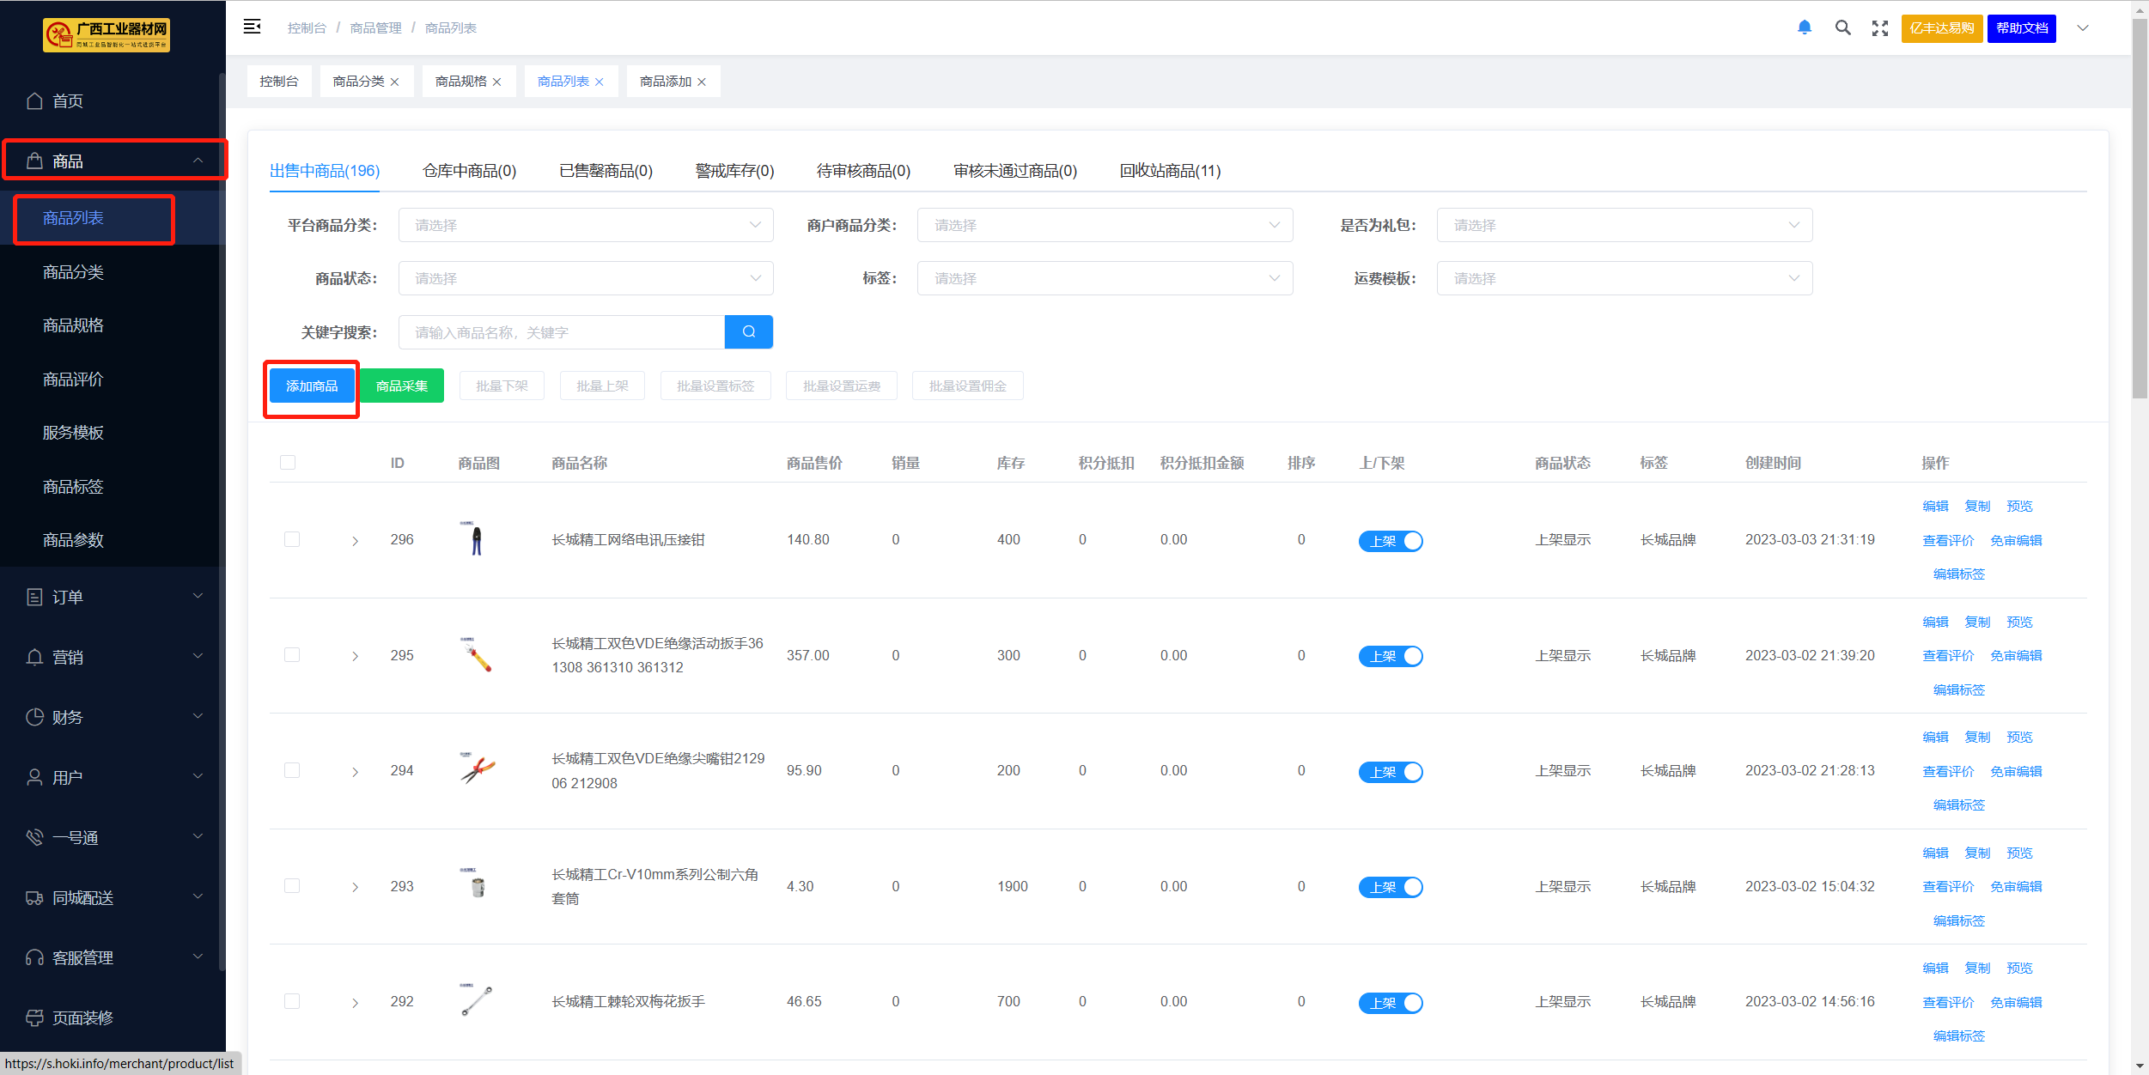Select 商品分类 in the sidebar
Viewport: 2149px width, 1075px height.
[73, 272]
